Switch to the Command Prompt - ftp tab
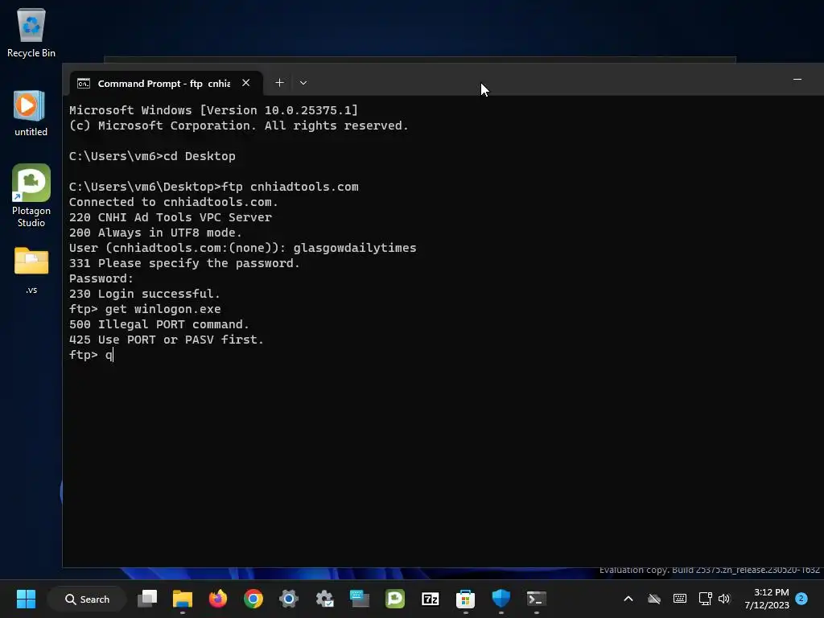This screenshot has height=618, width=824. click(x=163, y=84)
